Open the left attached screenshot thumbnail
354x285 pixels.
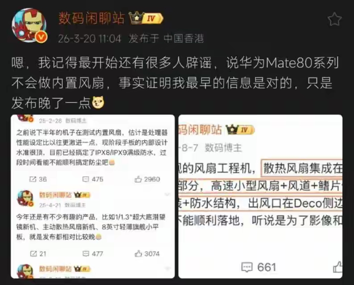[x=93, y=196]
